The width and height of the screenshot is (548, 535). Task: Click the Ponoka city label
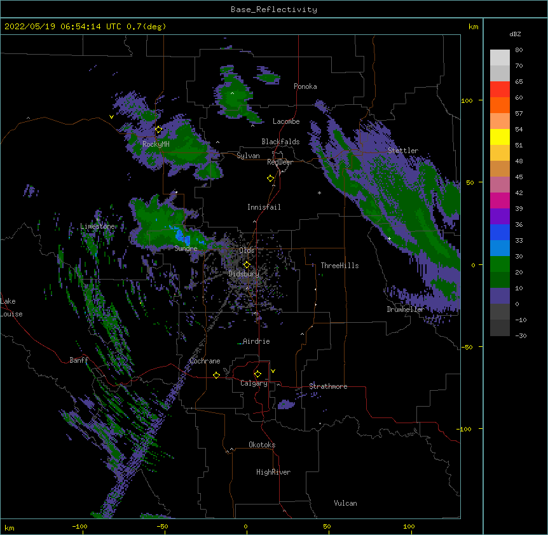[305, 86]
